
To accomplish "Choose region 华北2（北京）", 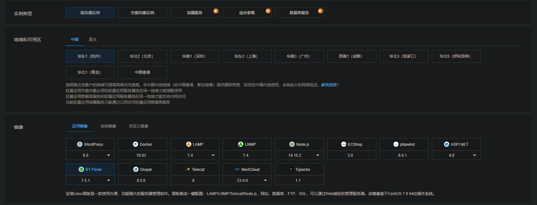I will tap(143, 56).
